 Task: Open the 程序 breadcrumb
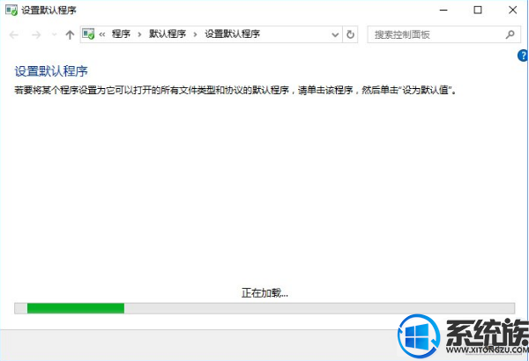121,34
